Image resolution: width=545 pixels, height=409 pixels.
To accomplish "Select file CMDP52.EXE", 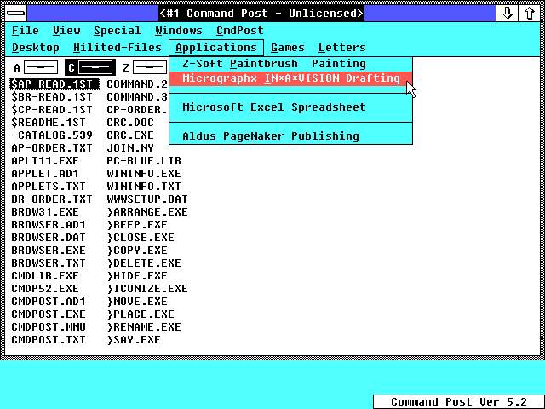I will (45, 288).
